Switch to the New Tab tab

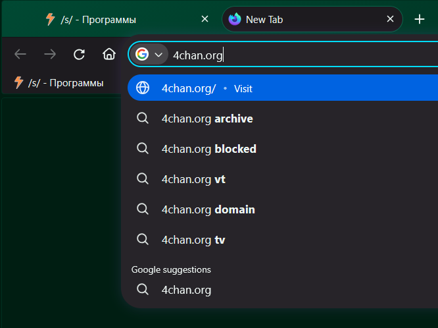point(312,19)
